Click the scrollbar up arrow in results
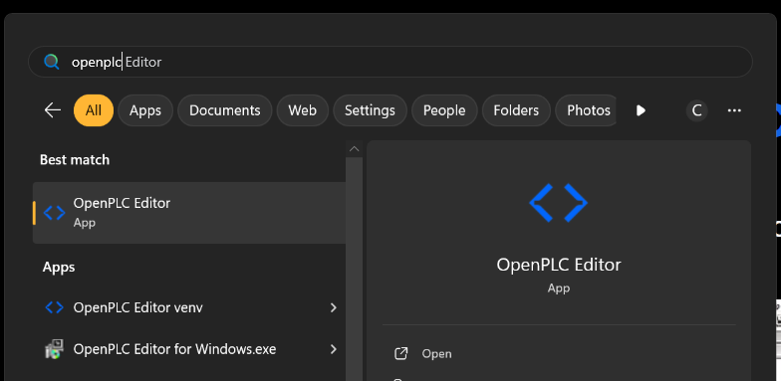 tap(355, 149)
